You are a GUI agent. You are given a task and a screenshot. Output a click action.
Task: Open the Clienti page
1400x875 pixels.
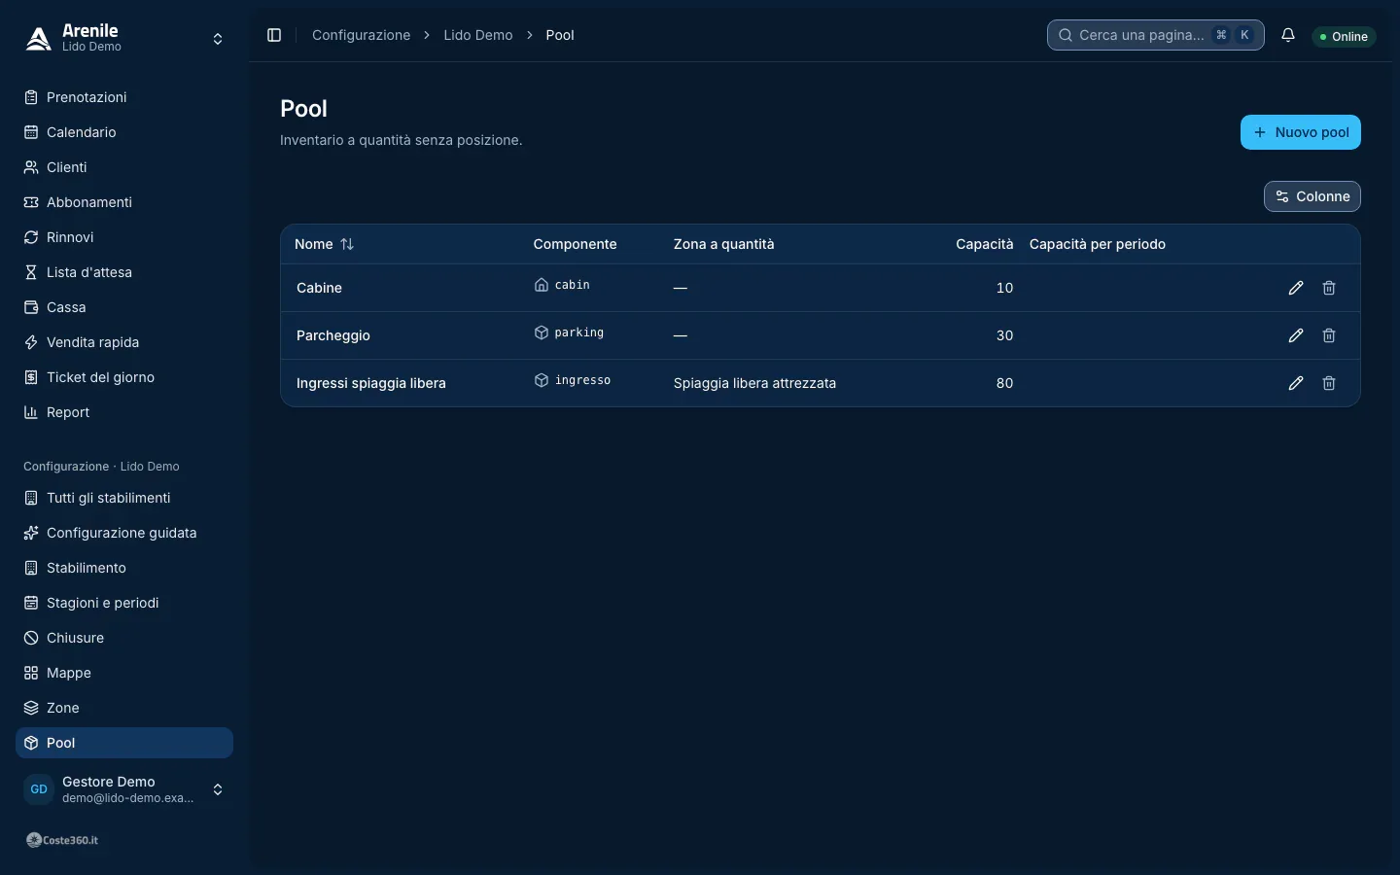pyautogui.click(x=124, y=167)
